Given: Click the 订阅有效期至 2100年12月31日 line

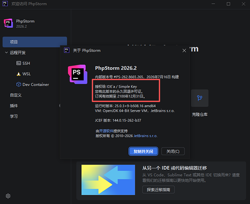Looking at the screenshot, I should [120, 96].
